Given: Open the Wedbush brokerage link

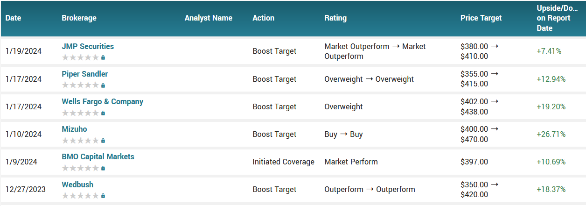Looking at the screenshot, I should [x=77, y=184].
